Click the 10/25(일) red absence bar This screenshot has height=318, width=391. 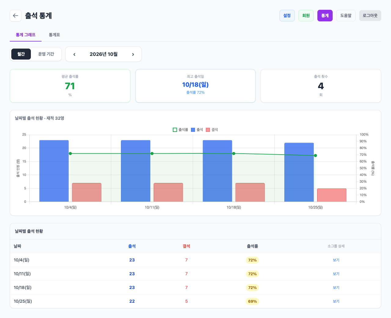pos(332,195)
